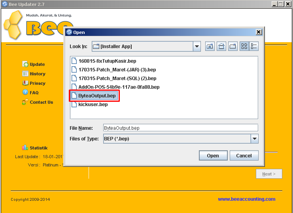293x213 pixels.
Task: Click the File Name input field
Action: (x=181, y=128)
